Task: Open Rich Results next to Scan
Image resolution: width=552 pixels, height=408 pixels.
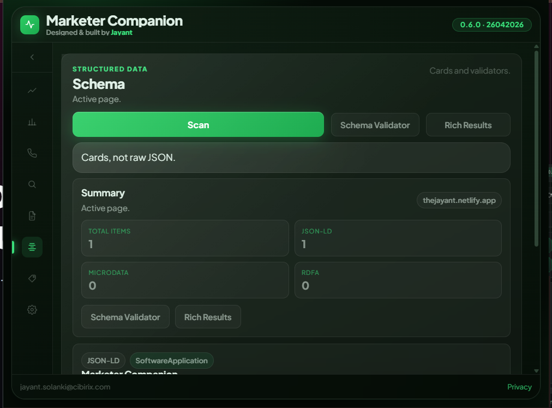Action: 468,125
